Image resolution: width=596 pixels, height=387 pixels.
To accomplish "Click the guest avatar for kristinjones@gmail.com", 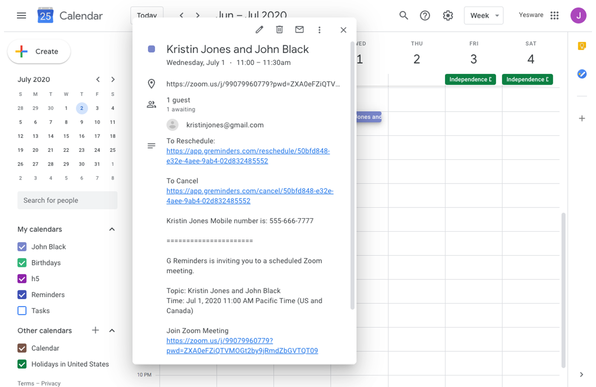I will tap(172, 125).
